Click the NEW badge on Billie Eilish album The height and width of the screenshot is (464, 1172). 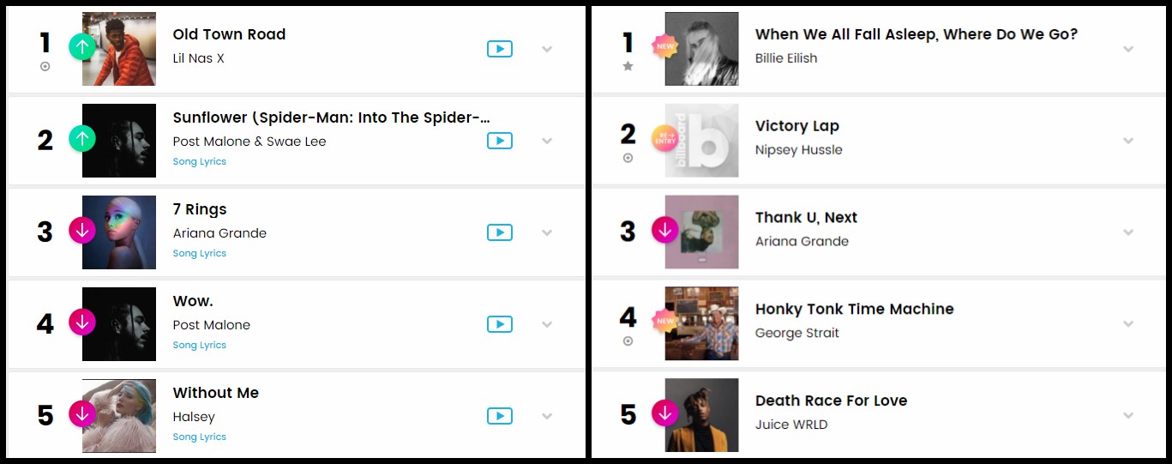[x=665, y=46]
